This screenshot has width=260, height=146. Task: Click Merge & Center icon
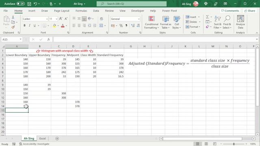pyautogui.click(x=101, y=26)
